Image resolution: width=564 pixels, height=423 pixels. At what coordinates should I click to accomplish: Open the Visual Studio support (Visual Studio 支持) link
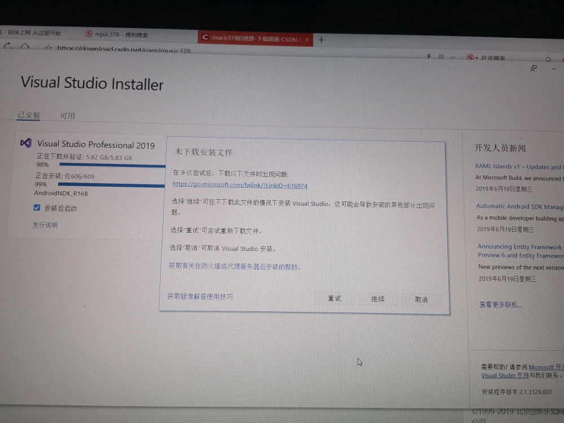pyautogui.click(x=505, y=375)
